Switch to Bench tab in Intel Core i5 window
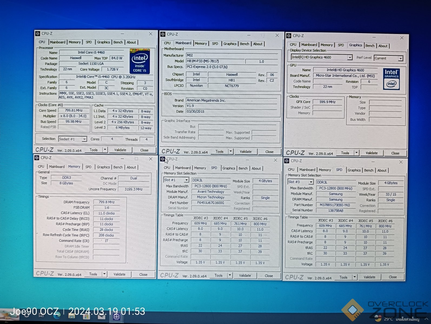This screenshot has width=431, height=324. (x=118, y=42)
